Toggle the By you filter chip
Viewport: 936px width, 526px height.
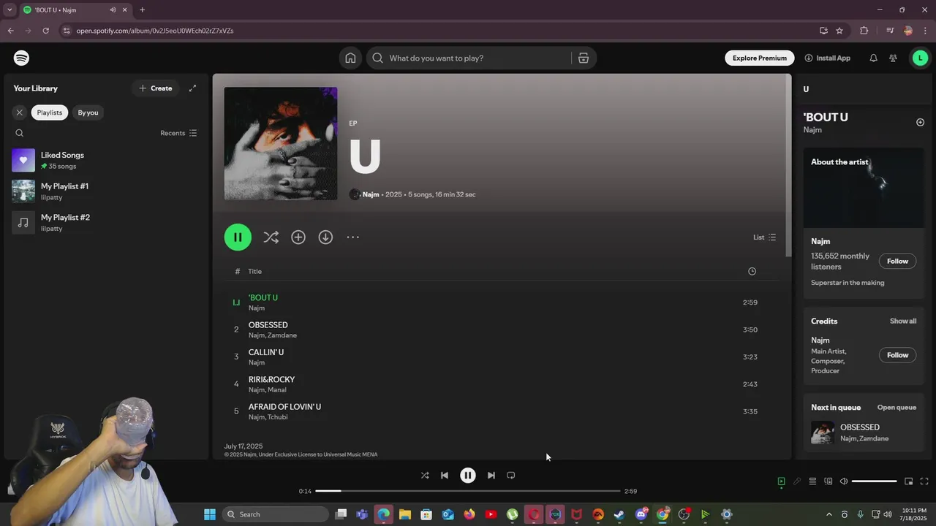[x=88, y=113]
